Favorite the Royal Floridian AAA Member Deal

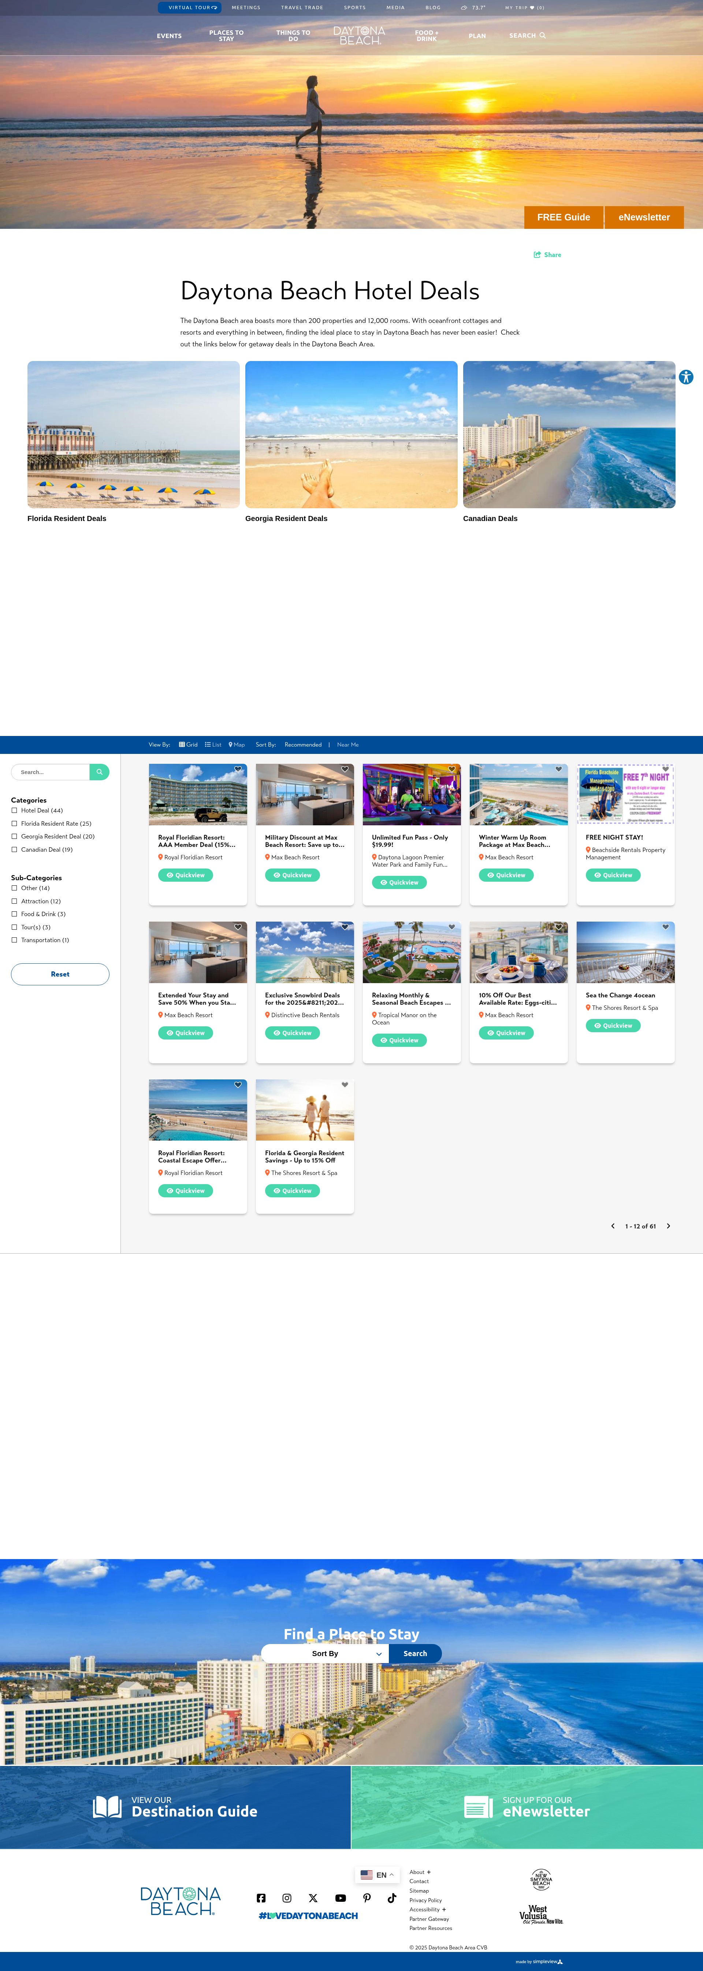pos(238,769)
